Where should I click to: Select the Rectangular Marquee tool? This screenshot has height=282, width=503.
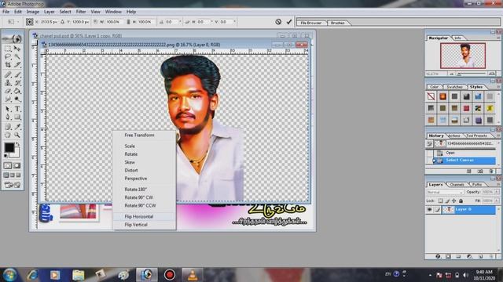coord(8,49)
